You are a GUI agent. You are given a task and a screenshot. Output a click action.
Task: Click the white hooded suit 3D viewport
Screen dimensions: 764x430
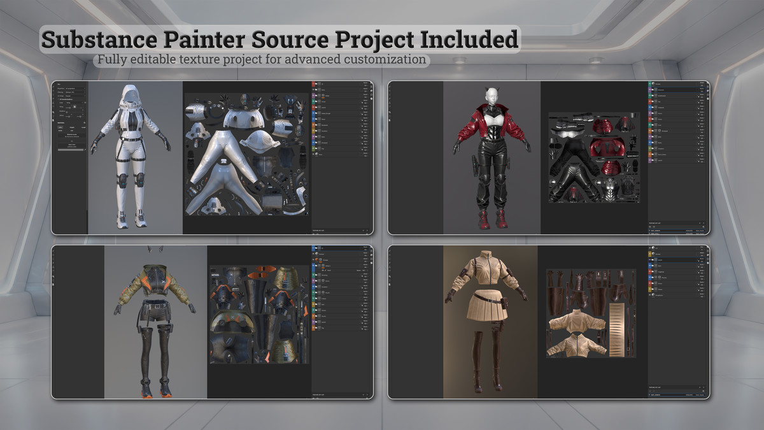[x=135, y=157]
